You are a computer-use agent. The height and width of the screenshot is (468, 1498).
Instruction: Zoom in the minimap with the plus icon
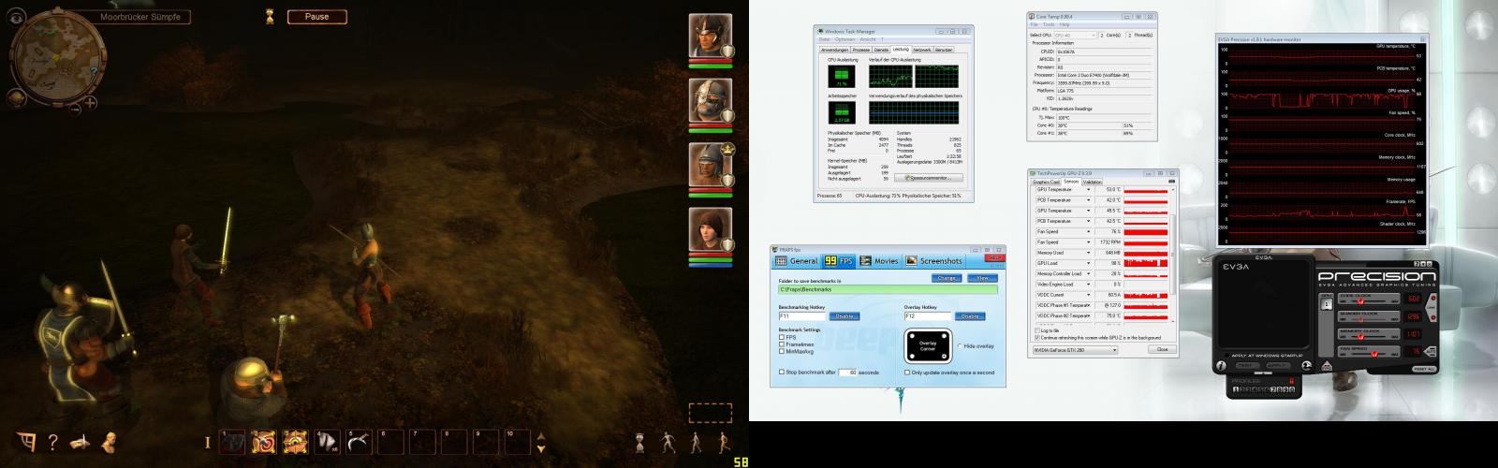click(x=90, y=103)
